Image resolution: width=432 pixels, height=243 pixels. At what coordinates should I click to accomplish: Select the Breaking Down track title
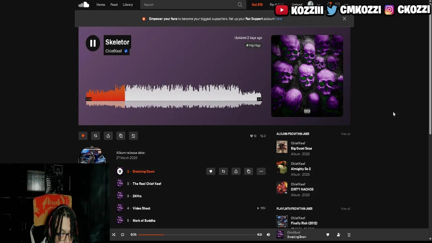point(143,171)
